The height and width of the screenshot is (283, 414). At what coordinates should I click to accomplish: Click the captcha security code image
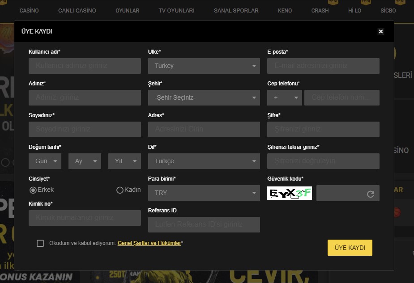(290, 193)
